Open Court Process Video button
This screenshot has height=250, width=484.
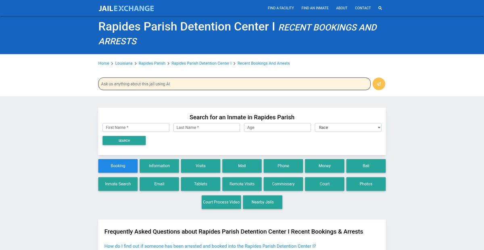(221, 202)
